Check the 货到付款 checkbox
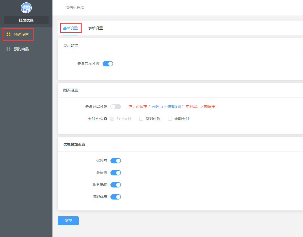Screen dimensions: 303x237 pos(141,119)
